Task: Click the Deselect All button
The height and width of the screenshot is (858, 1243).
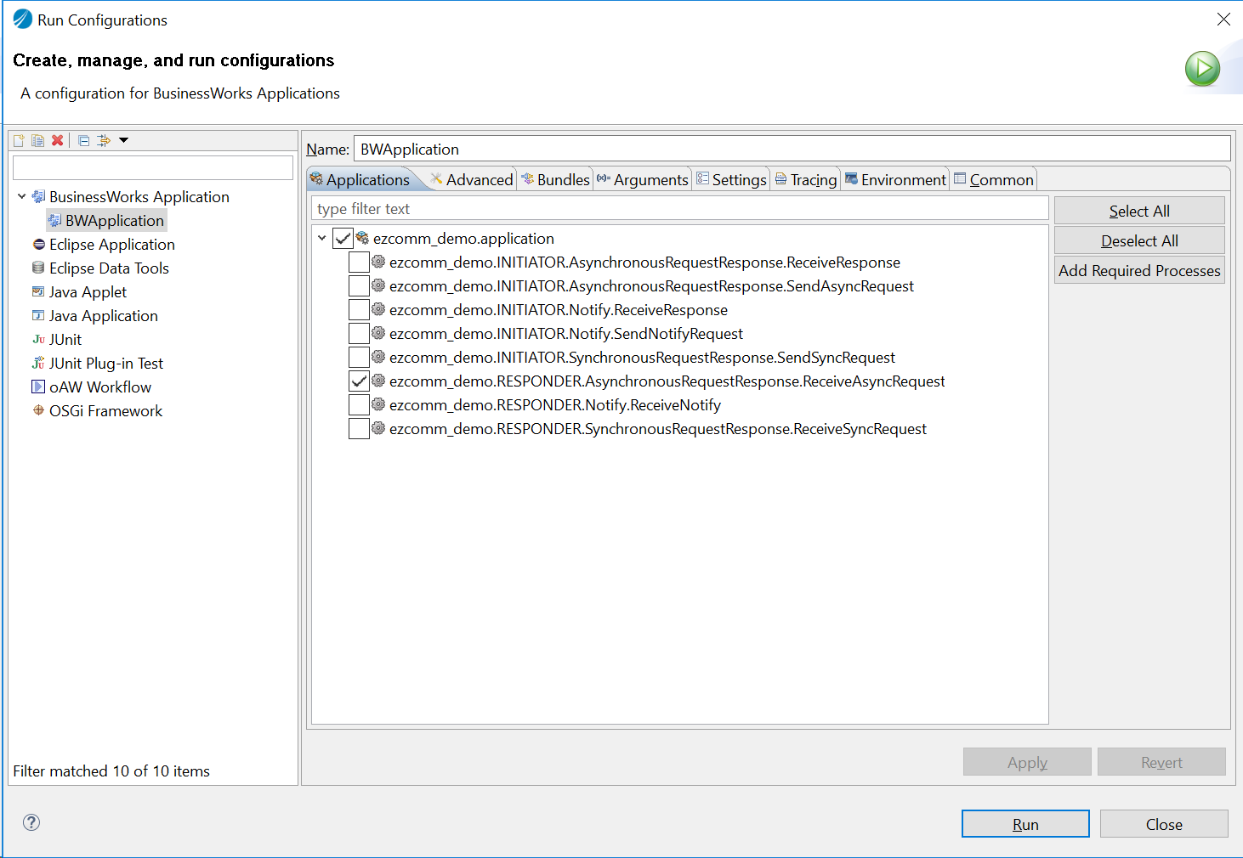Action: 1139,240
